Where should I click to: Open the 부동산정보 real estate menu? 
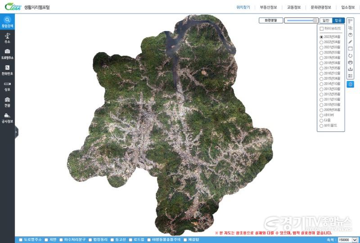click(268, 7)
